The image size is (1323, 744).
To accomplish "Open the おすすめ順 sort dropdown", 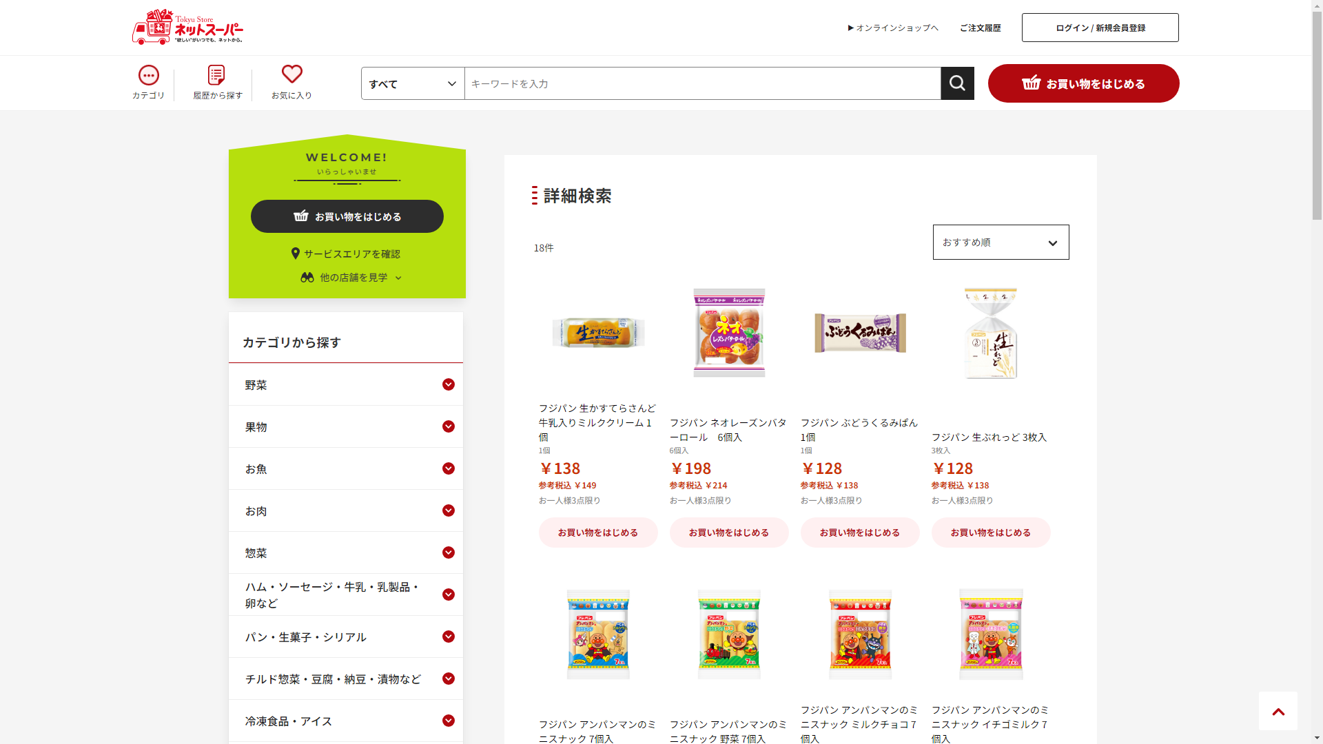I will click(x=1001, y=242).
